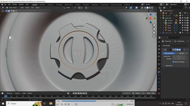The height and width of the screenshot is (106, 190).
Task: Toggle snapping magnet icon in header
Action: [79, 8]
